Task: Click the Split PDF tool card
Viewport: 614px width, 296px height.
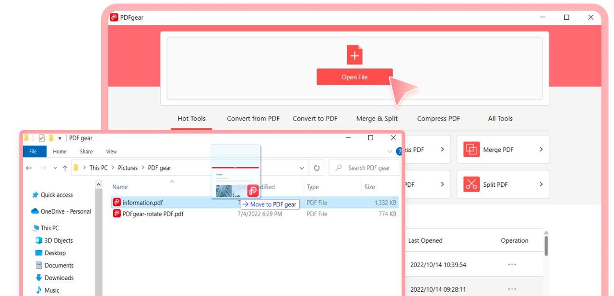Action: coord(503,184)
